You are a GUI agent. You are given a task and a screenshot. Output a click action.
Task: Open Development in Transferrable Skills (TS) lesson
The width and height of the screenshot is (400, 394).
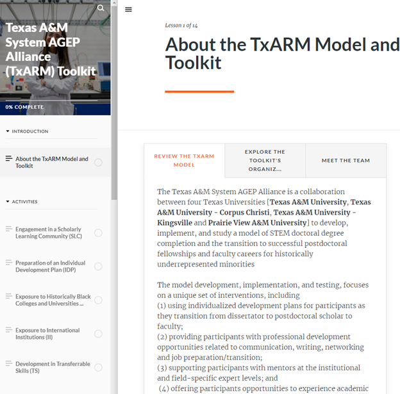[53, 368]
